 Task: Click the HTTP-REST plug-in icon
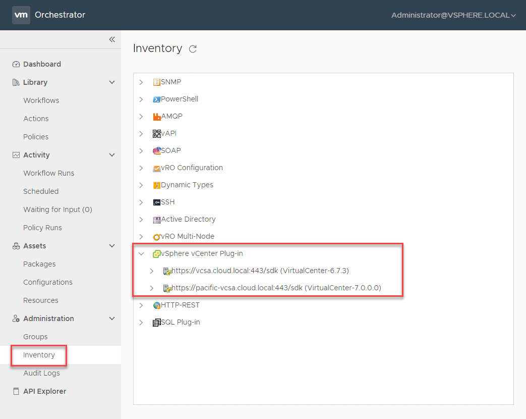click(x=156, y=305)
